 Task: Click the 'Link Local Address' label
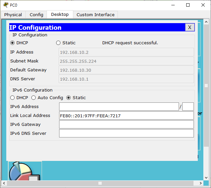coord(30,115)
